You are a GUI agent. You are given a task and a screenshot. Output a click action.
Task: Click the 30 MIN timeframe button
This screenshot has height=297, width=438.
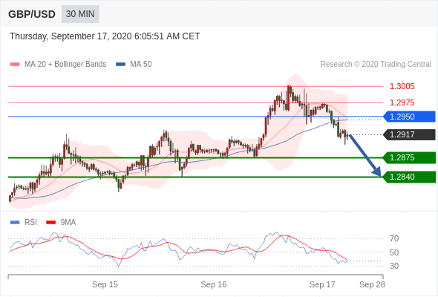(x=80, y=14)
